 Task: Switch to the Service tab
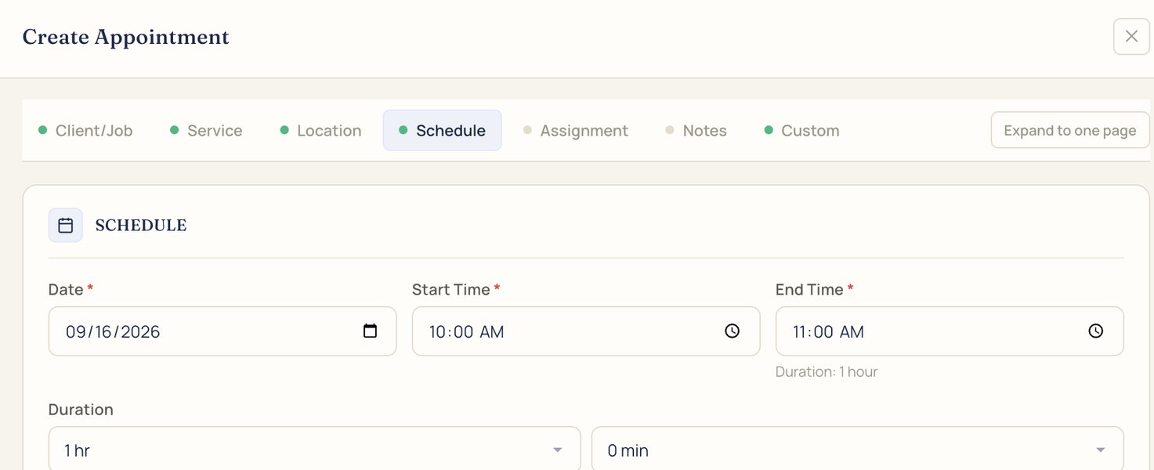pos(206,130)
